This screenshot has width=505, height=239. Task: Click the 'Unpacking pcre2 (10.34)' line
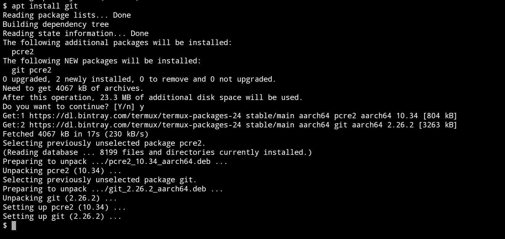tap(62, 171)
